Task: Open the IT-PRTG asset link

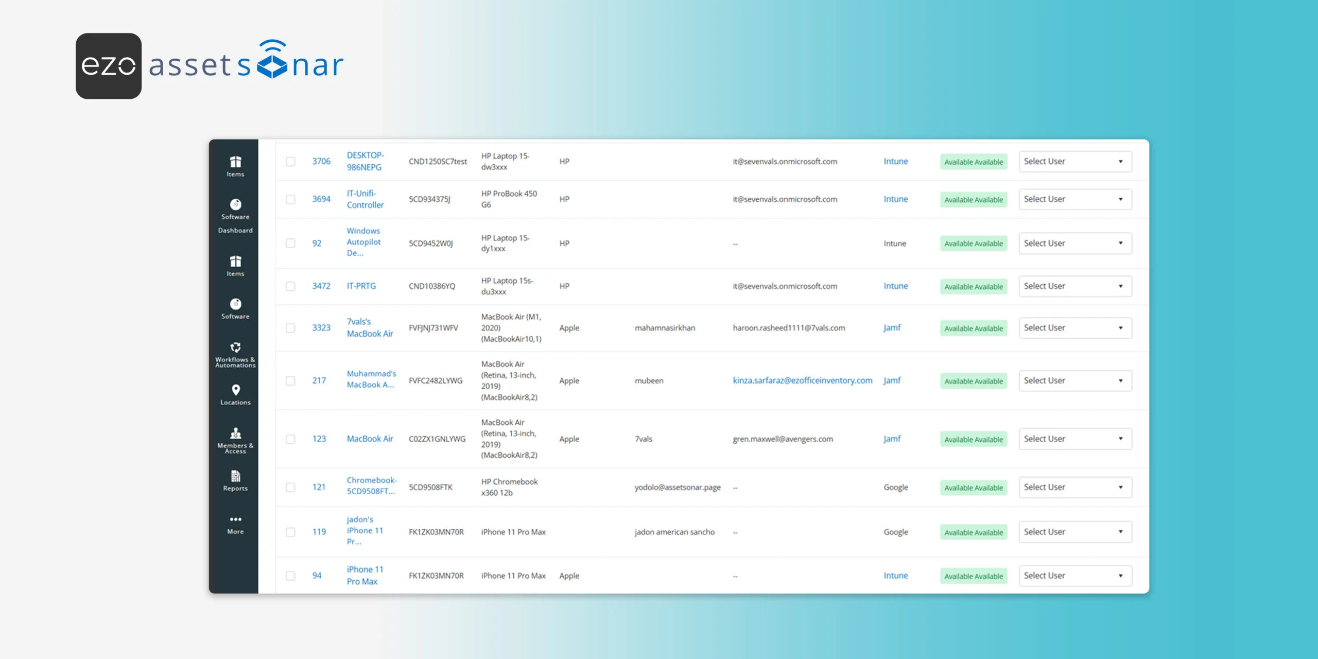Action: tap(361, 286)
